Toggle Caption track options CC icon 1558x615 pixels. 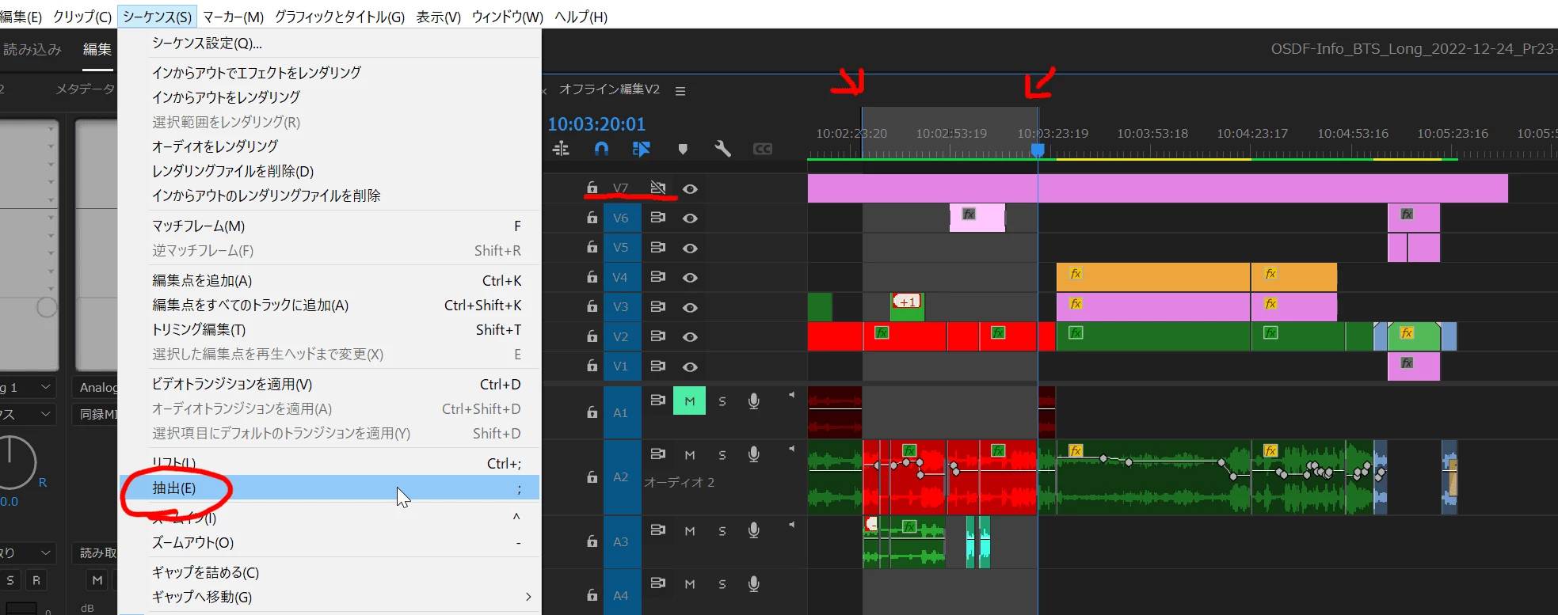tap(762, 149)
